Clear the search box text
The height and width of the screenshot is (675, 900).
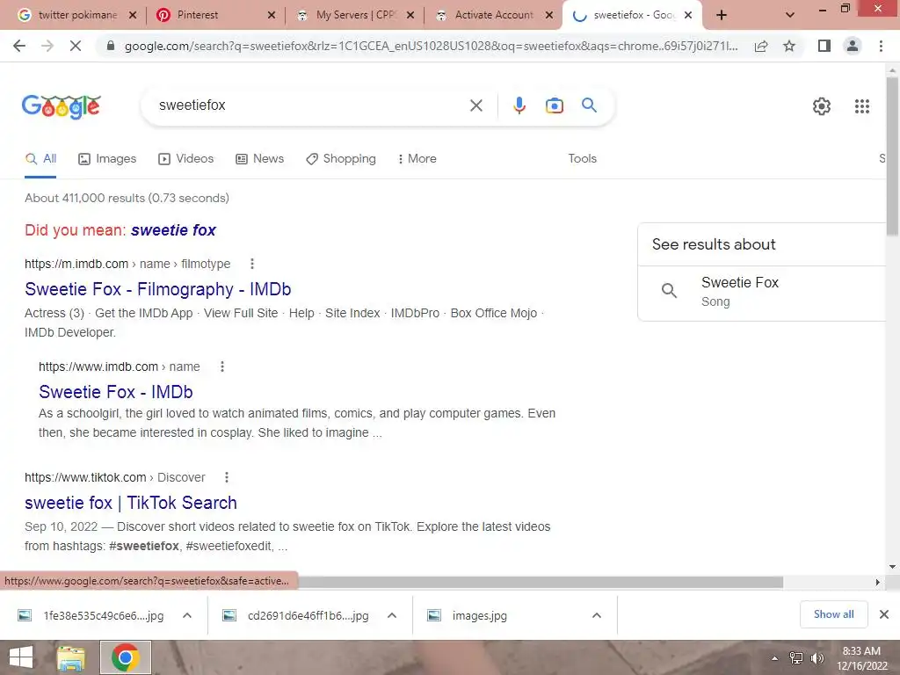click(x=475, y=105)
